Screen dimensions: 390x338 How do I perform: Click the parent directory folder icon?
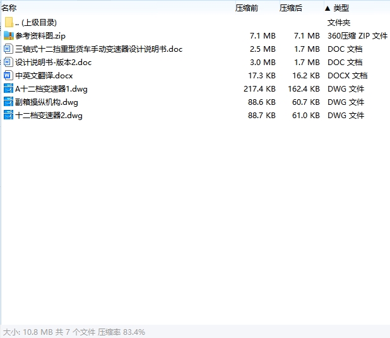(x=9, y=22)
